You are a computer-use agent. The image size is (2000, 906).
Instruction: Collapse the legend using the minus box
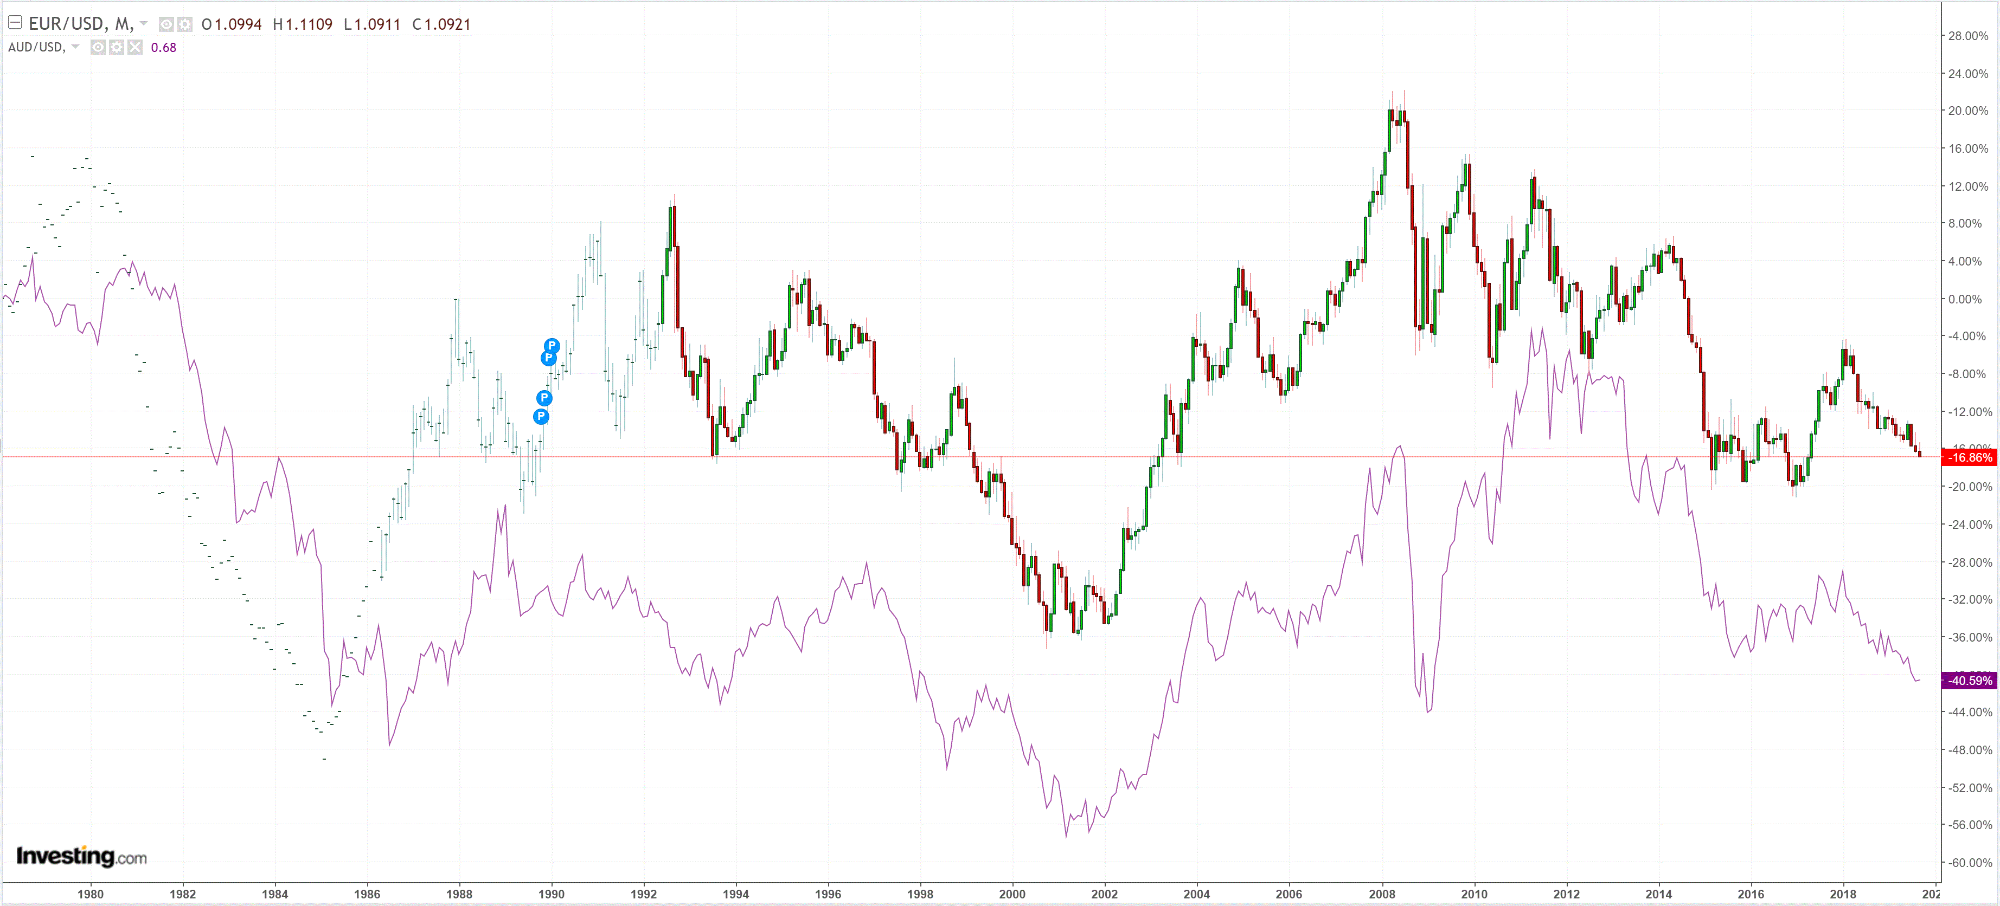pyautogui.click(x=15, y=23)
